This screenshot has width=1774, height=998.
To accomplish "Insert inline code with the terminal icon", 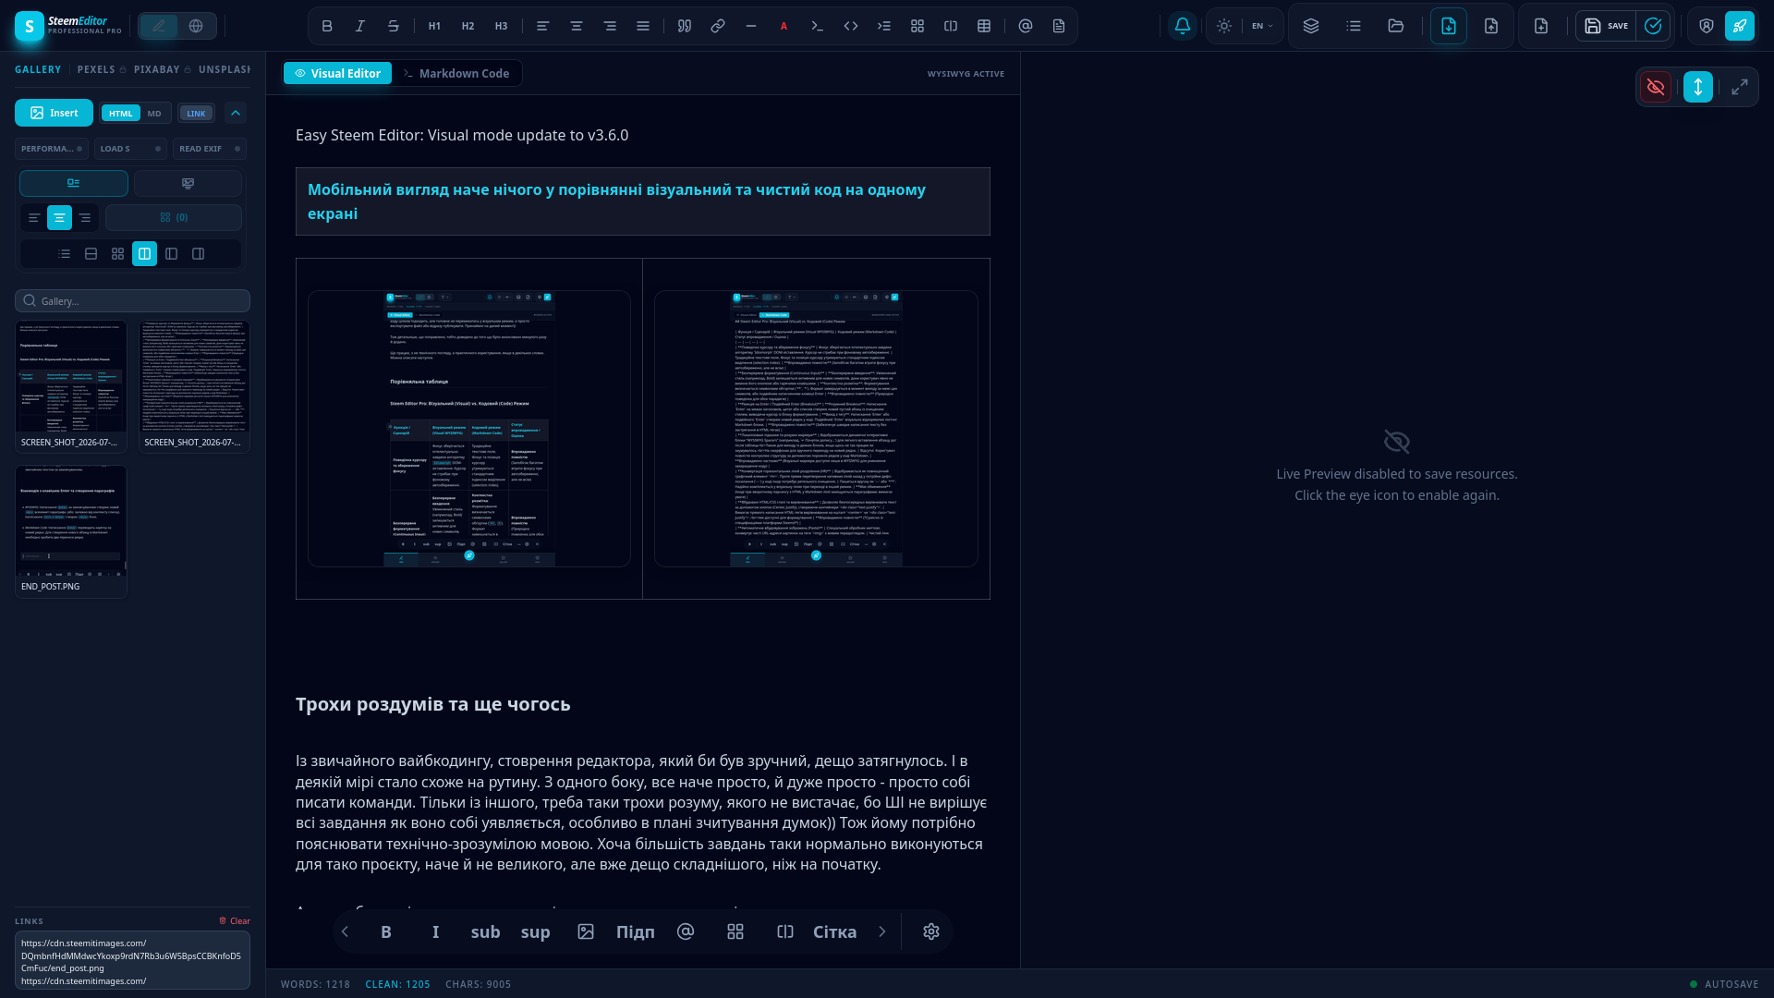I will [818, 26].
